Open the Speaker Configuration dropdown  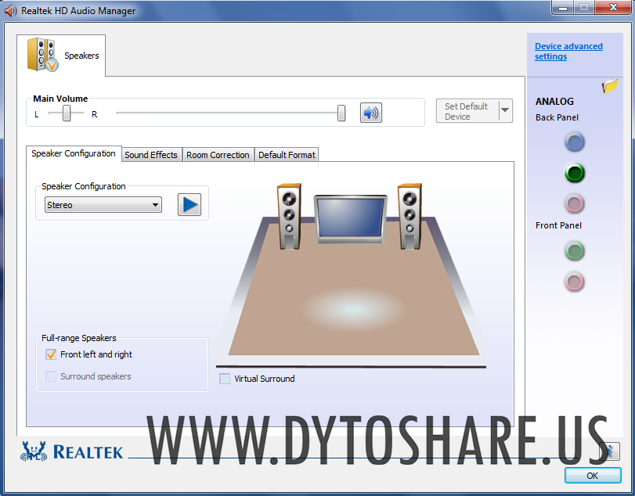pos(155,204)
